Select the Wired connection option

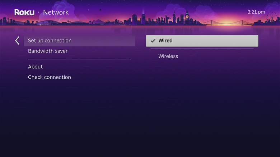point(202,41)
